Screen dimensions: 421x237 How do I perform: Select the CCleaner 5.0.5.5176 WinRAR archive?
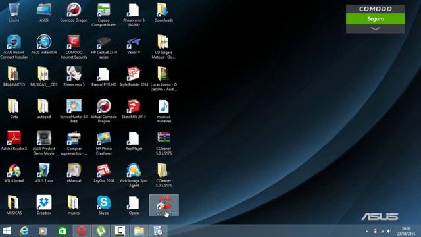[164, 143]
